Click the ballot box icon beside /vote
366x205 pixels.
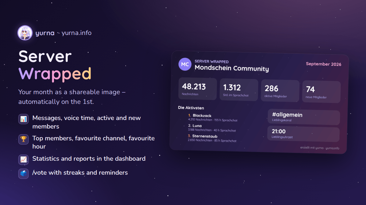(x=23, y=173)
